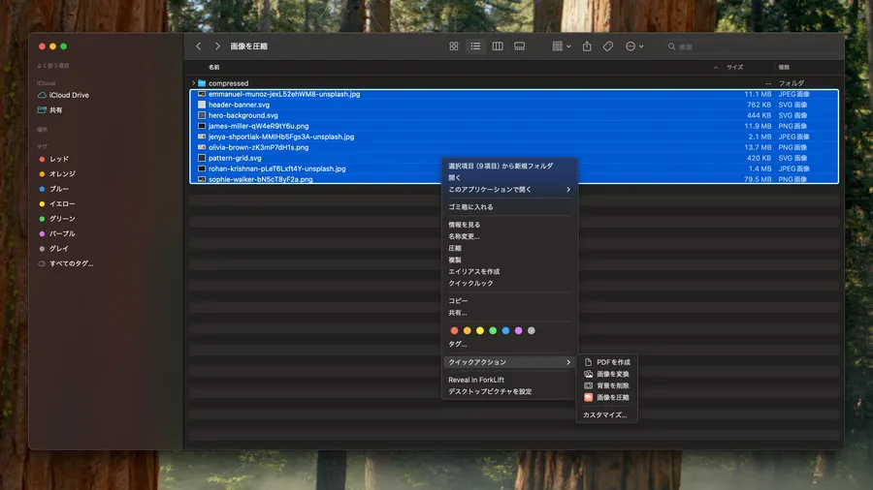Select emmanuel-munoz-jexL52ehWM8-unsplash.jpg file
This screenshot has width=873, height=490.
point(514,95)
